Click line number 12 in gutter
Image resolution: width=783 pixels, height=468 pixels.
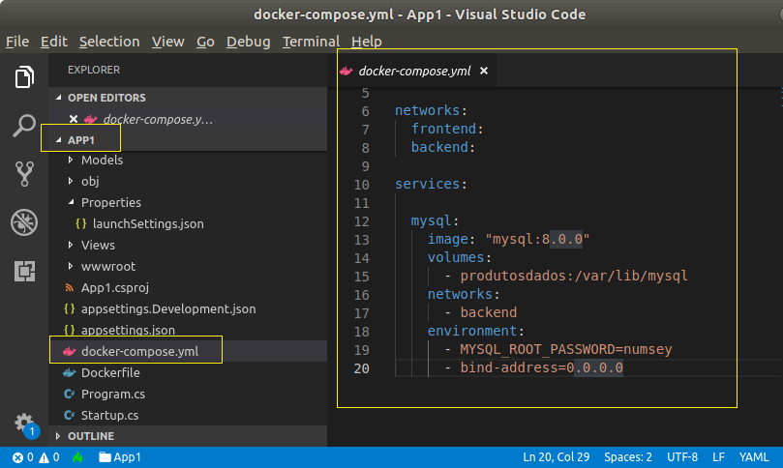pyautogui.click(x=362, y=221)
